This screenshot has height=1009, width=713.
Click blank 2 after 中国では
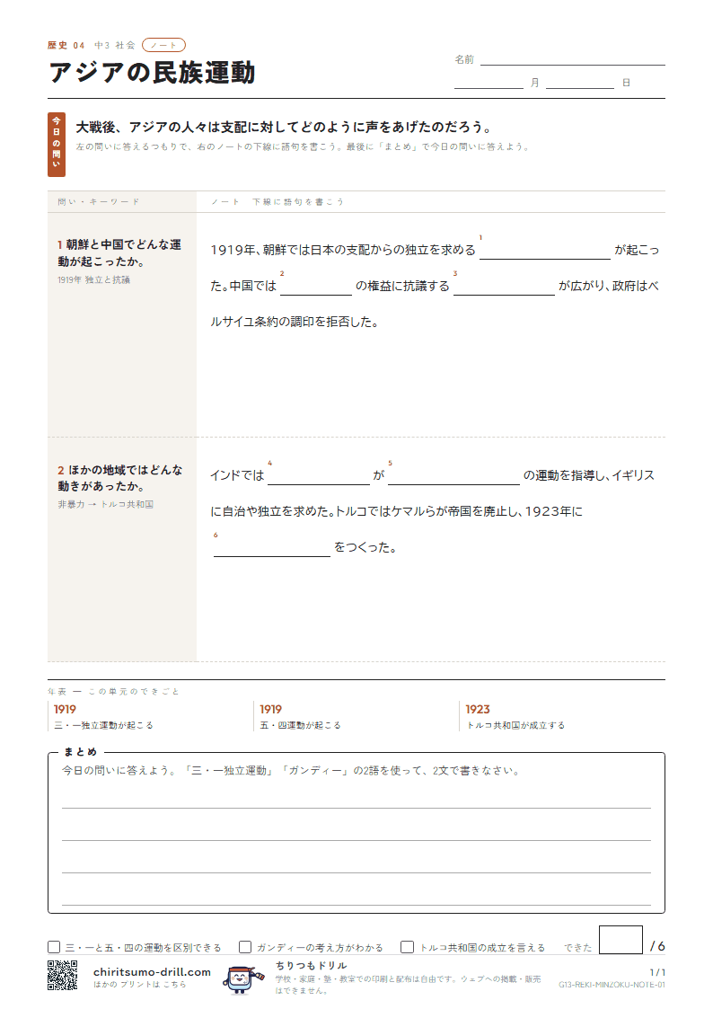pos(316,287)
